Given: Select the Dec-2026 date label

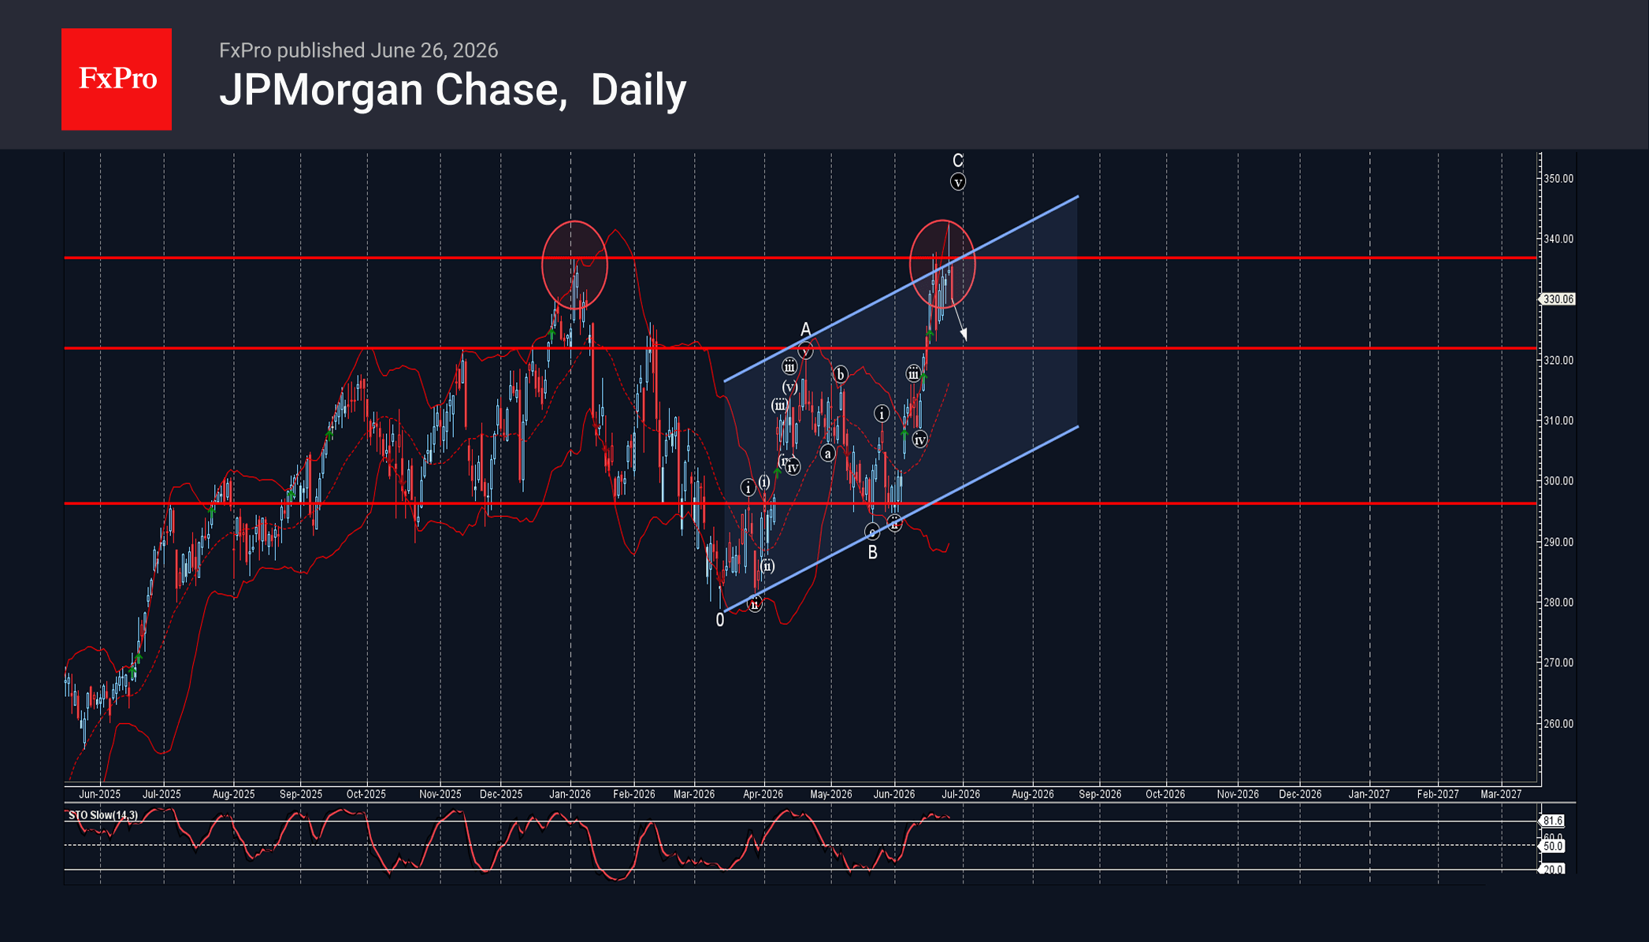Looking at the screenshot, I should [1300, 794].
